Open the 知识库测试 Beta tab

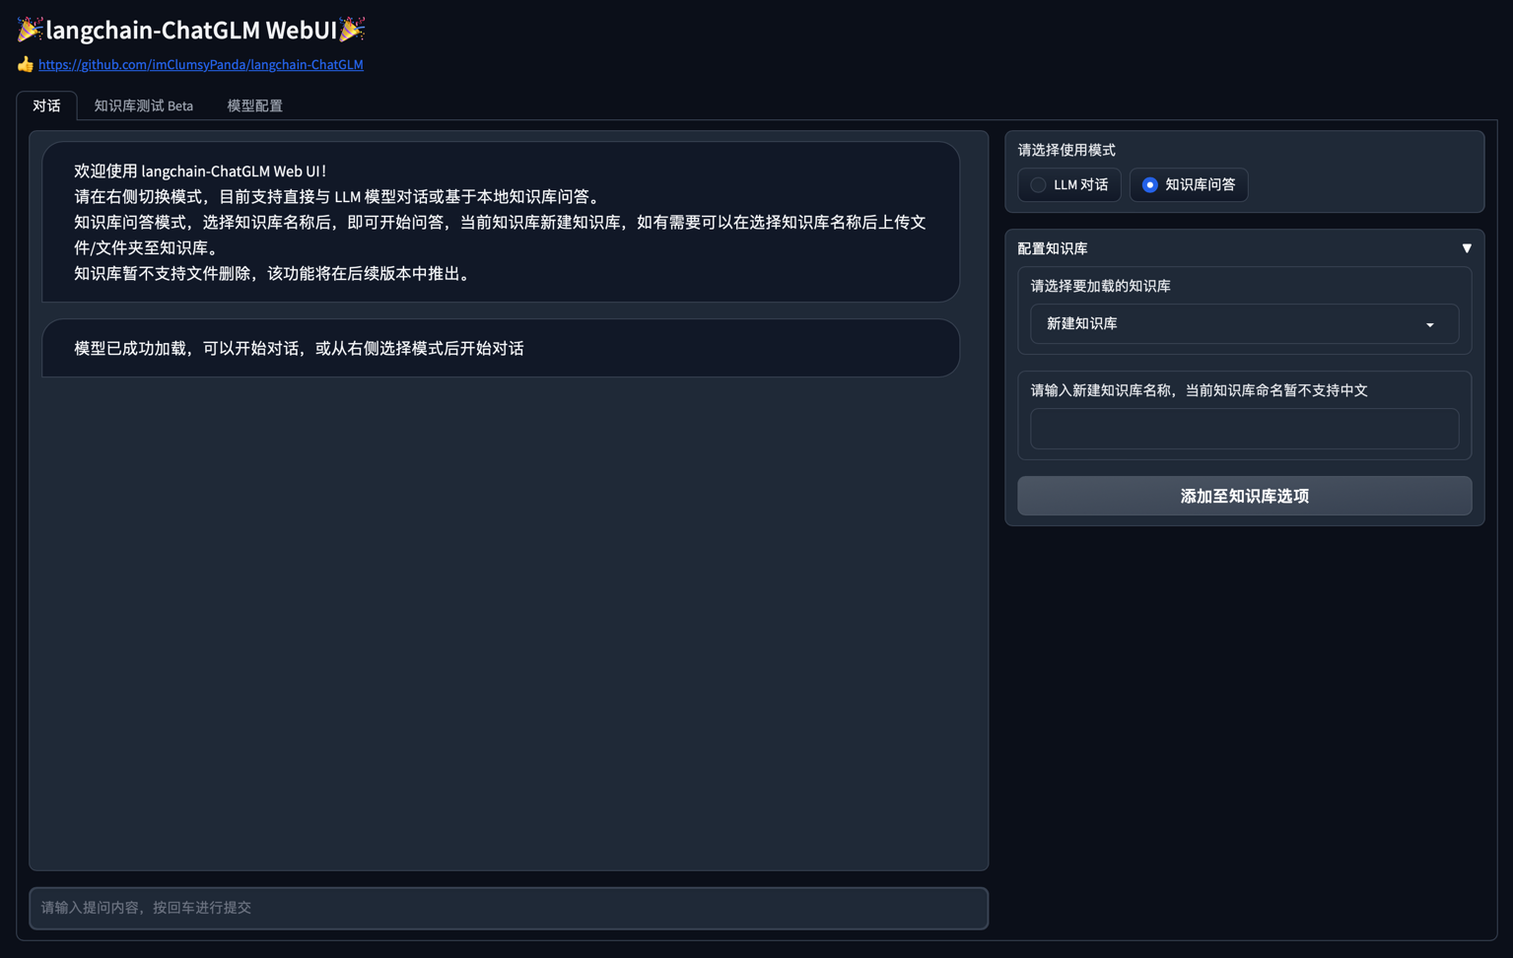[x=143, y=105]
